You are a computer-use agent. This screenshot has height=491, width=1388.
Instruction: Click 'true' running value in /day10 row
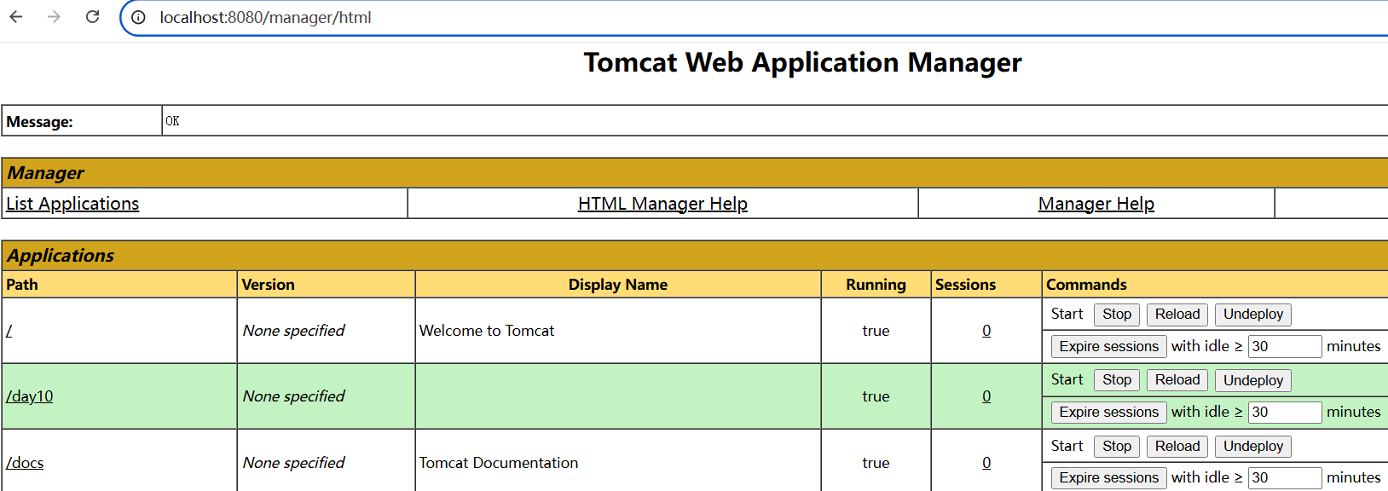(876, 396)
